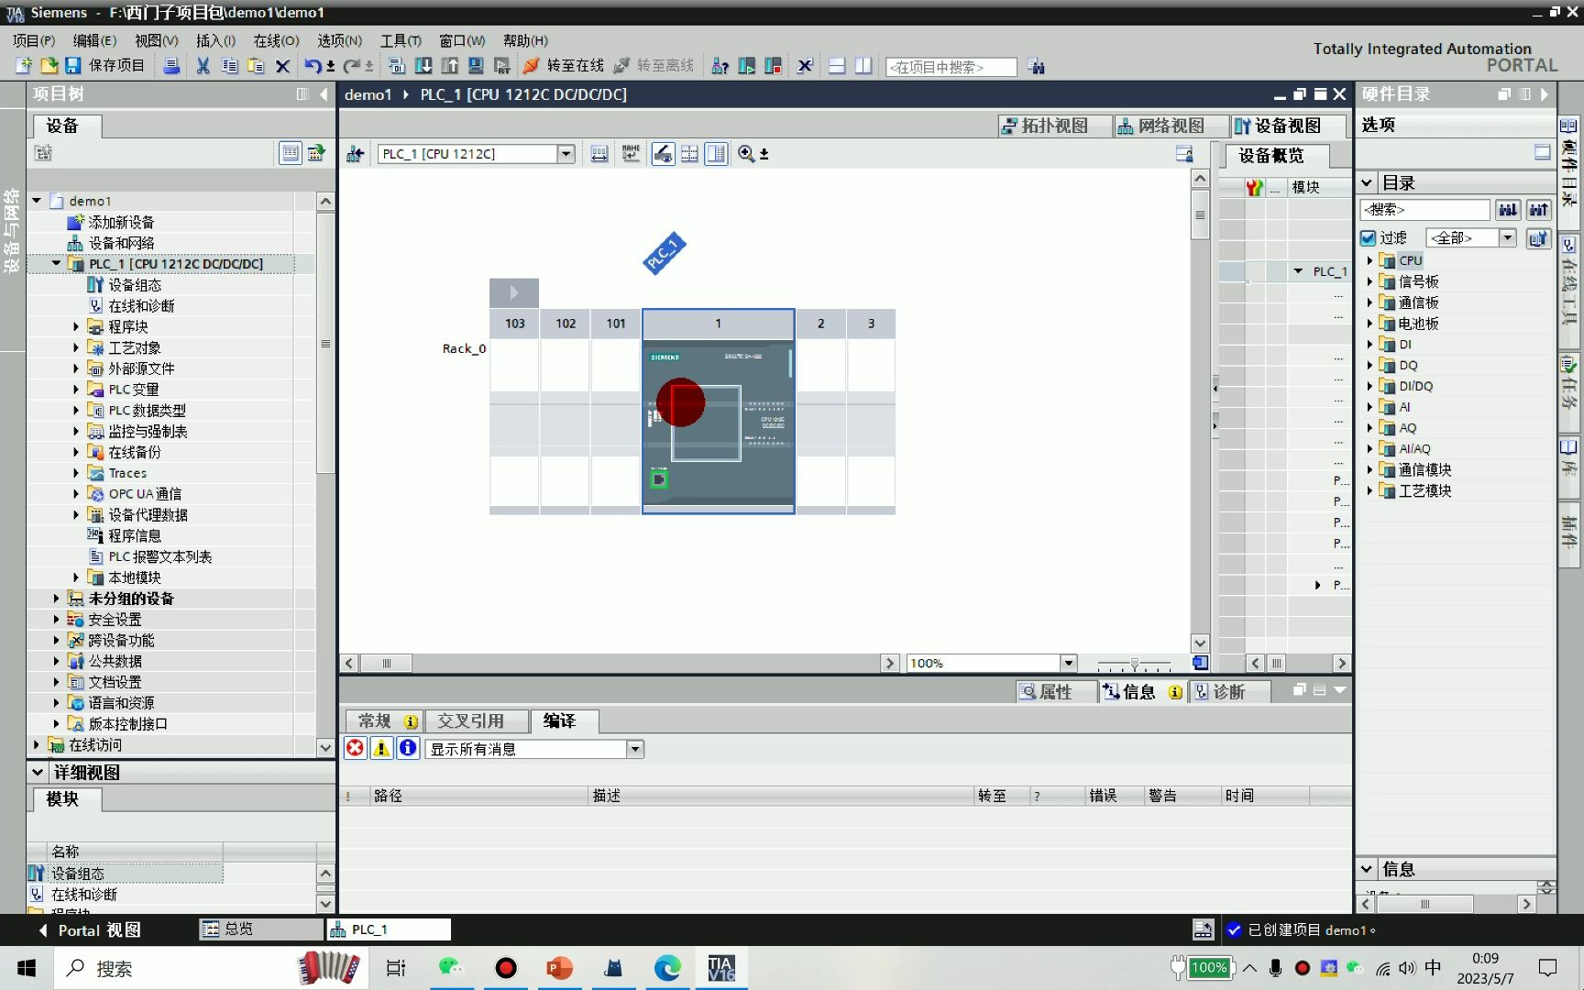Expand rack slots with arrow above slot 103
The height and width of the screenshot is (990, 1584).
(x=513, y=292)
